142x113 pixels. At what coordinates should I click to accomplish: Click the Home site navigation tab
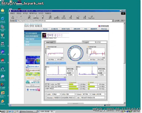click(45, 29)
